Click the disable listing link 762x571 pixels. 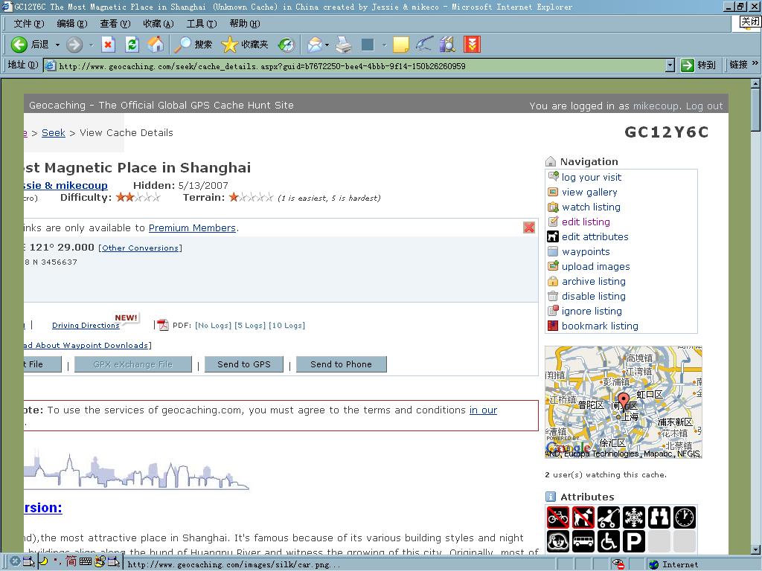point(593,296)
